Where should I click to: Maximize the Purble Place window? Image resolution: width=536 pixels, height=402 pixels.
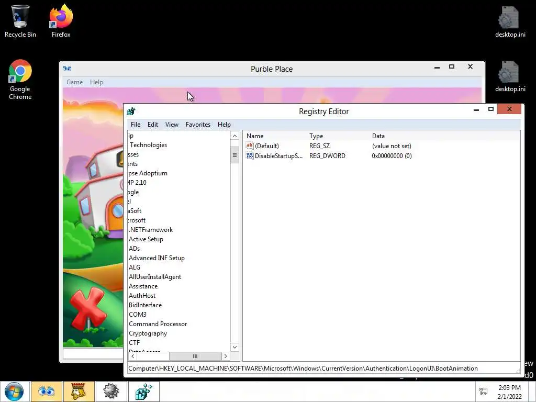pyautogui.click(x=452, y=66)
